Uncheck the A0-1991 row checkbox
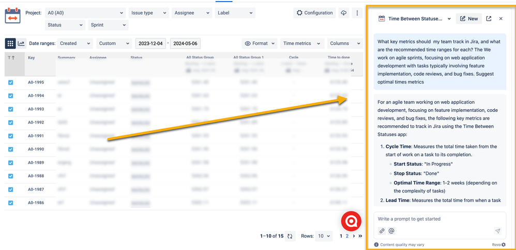516x250 pixels. coord(10,136)
